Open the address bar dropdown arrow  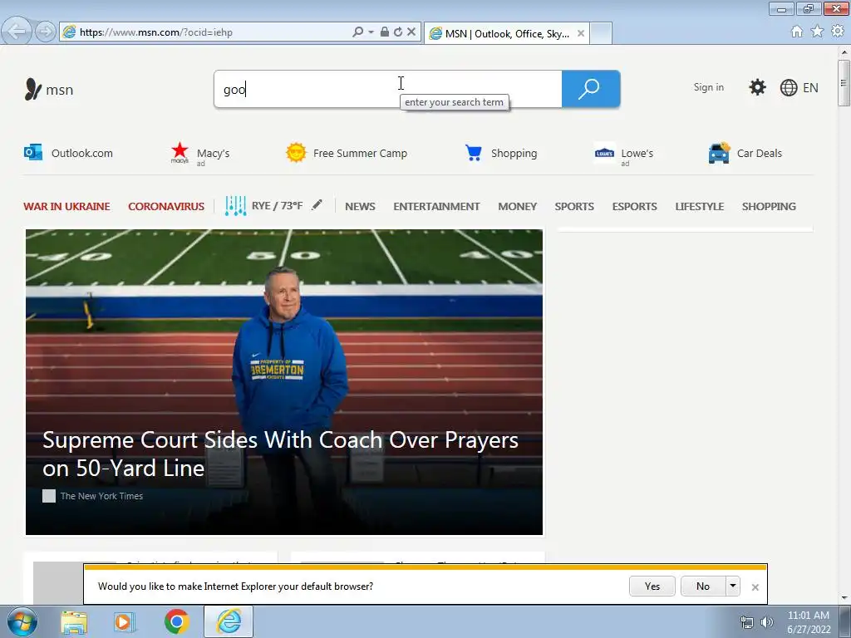tap(371, 32)
